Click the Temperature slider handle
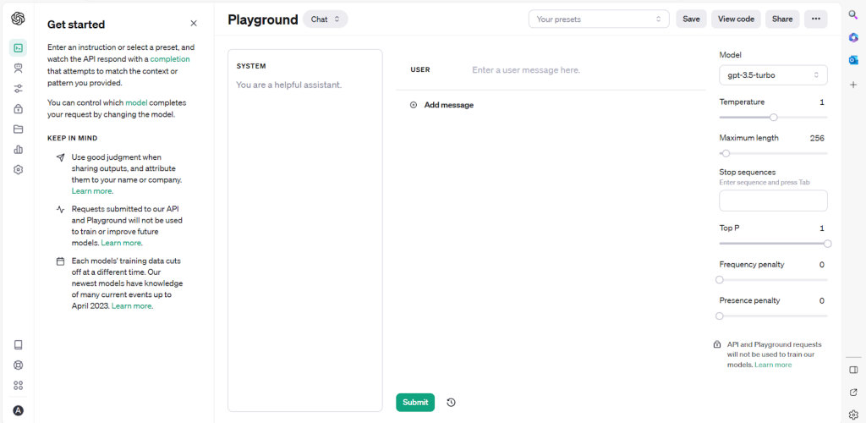 pos(774,117)
